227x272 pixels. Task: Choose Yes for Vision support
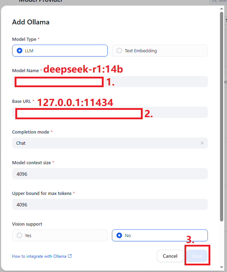60,235
